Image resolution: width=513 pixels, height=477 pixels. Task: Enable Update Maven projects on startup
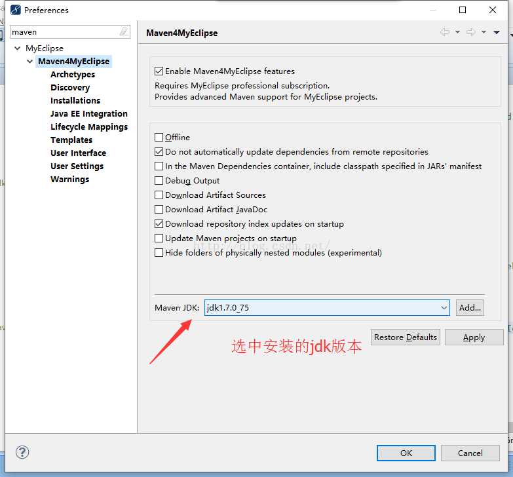(x=159, y=238)
